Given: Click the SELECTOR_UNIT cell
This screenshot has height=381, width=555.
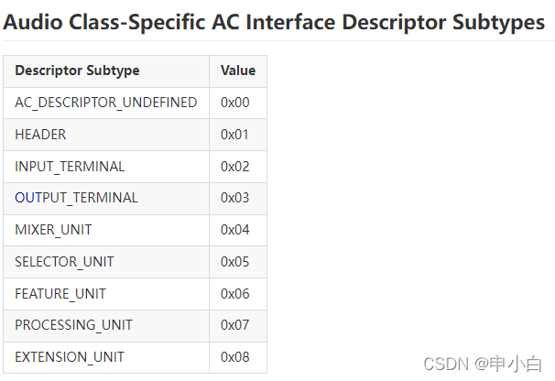Looking at the screenshot, I should pos(106,262).
